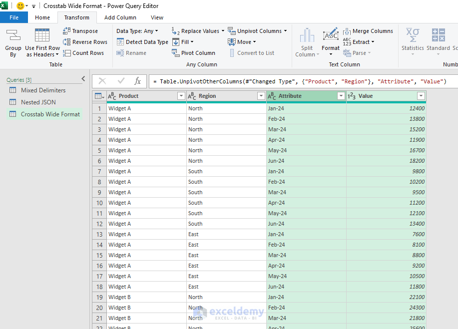Viewport: 458px width, 329px height.
Task: Switch to the Home tab
Action: pos(42,17)
